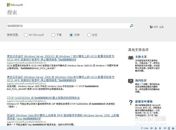Click the large question mark help icon
The image size is (176, 130).
point(131,103)
